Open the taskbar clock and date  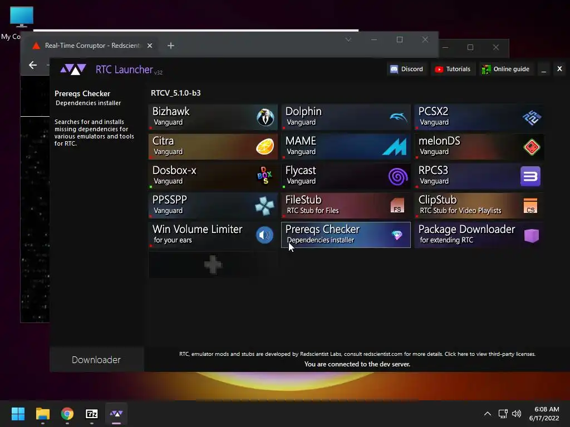tap(544, 414)
